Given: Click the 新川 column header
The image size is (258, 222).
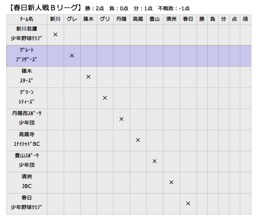Looking at the screenshot, I should click(55, 19).
